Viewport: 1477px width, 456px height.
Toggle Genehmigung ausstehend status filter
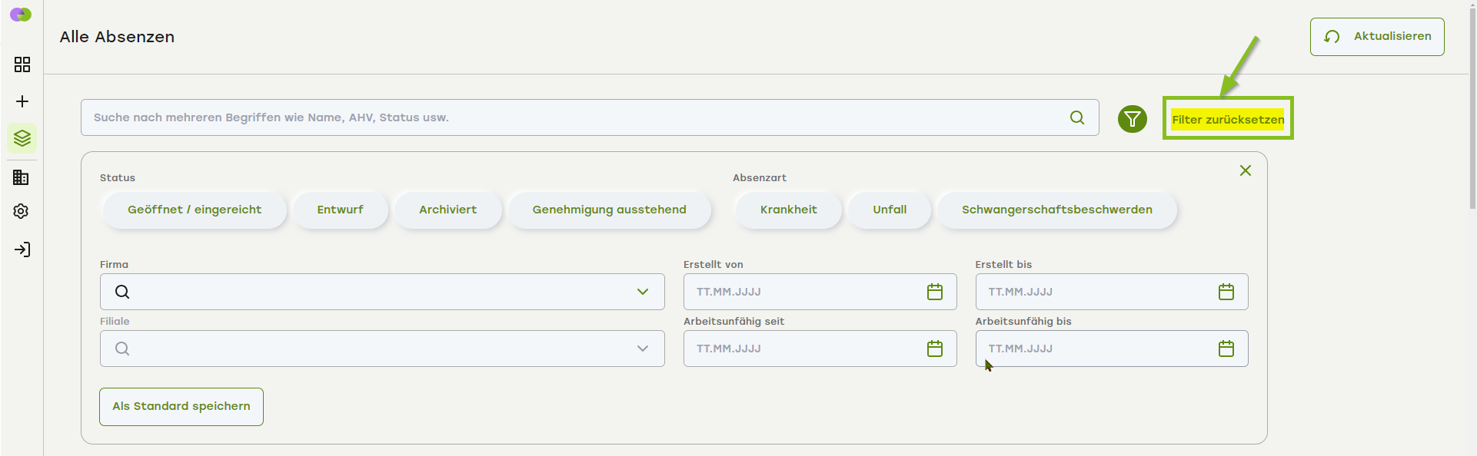pyautogui.click(x=609, y=210)
